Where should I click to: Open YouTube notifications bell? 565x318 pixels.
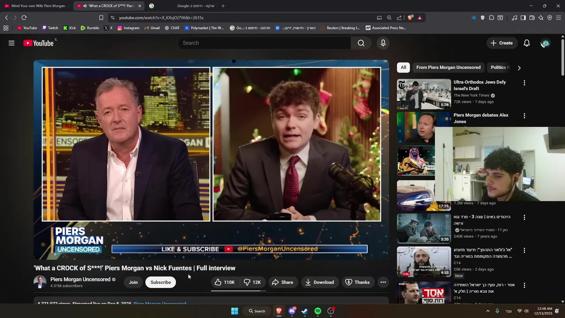point(527,43)
